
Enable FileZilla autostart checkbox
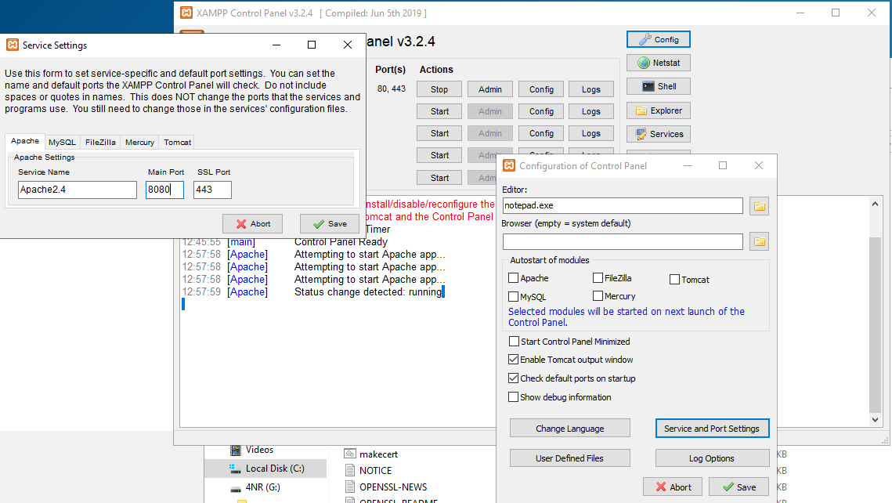pyautogui.click(x=598, y=277)
